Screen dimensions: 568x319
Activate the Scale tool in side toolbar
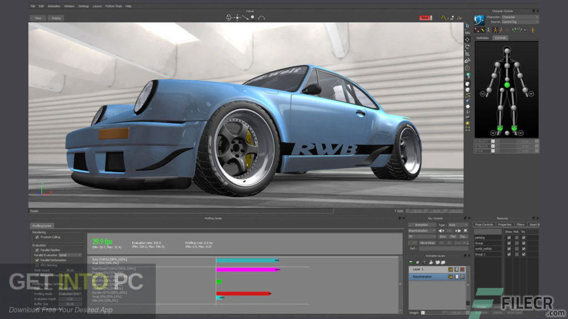[467, 54]
